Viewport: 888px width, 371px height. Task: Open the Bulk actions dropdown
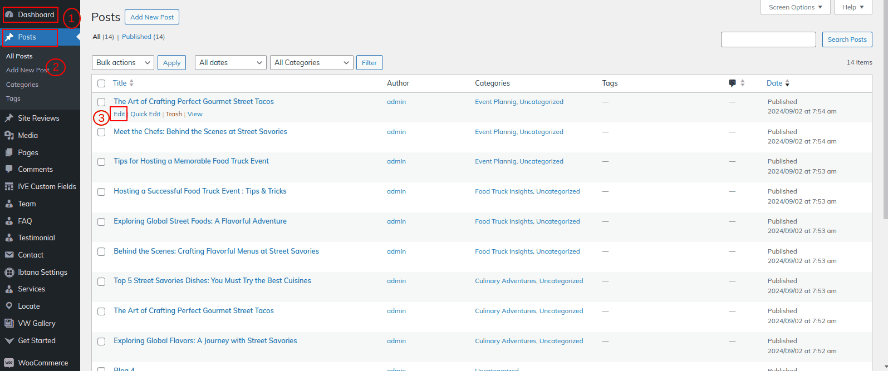click(122, 63)
